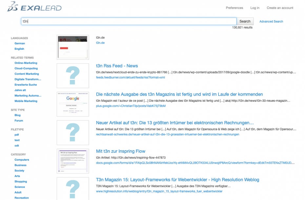Open Advanced Search
The width and height of the screenshot is (305, 200).
pyautogui.click(x=271, y=21)
